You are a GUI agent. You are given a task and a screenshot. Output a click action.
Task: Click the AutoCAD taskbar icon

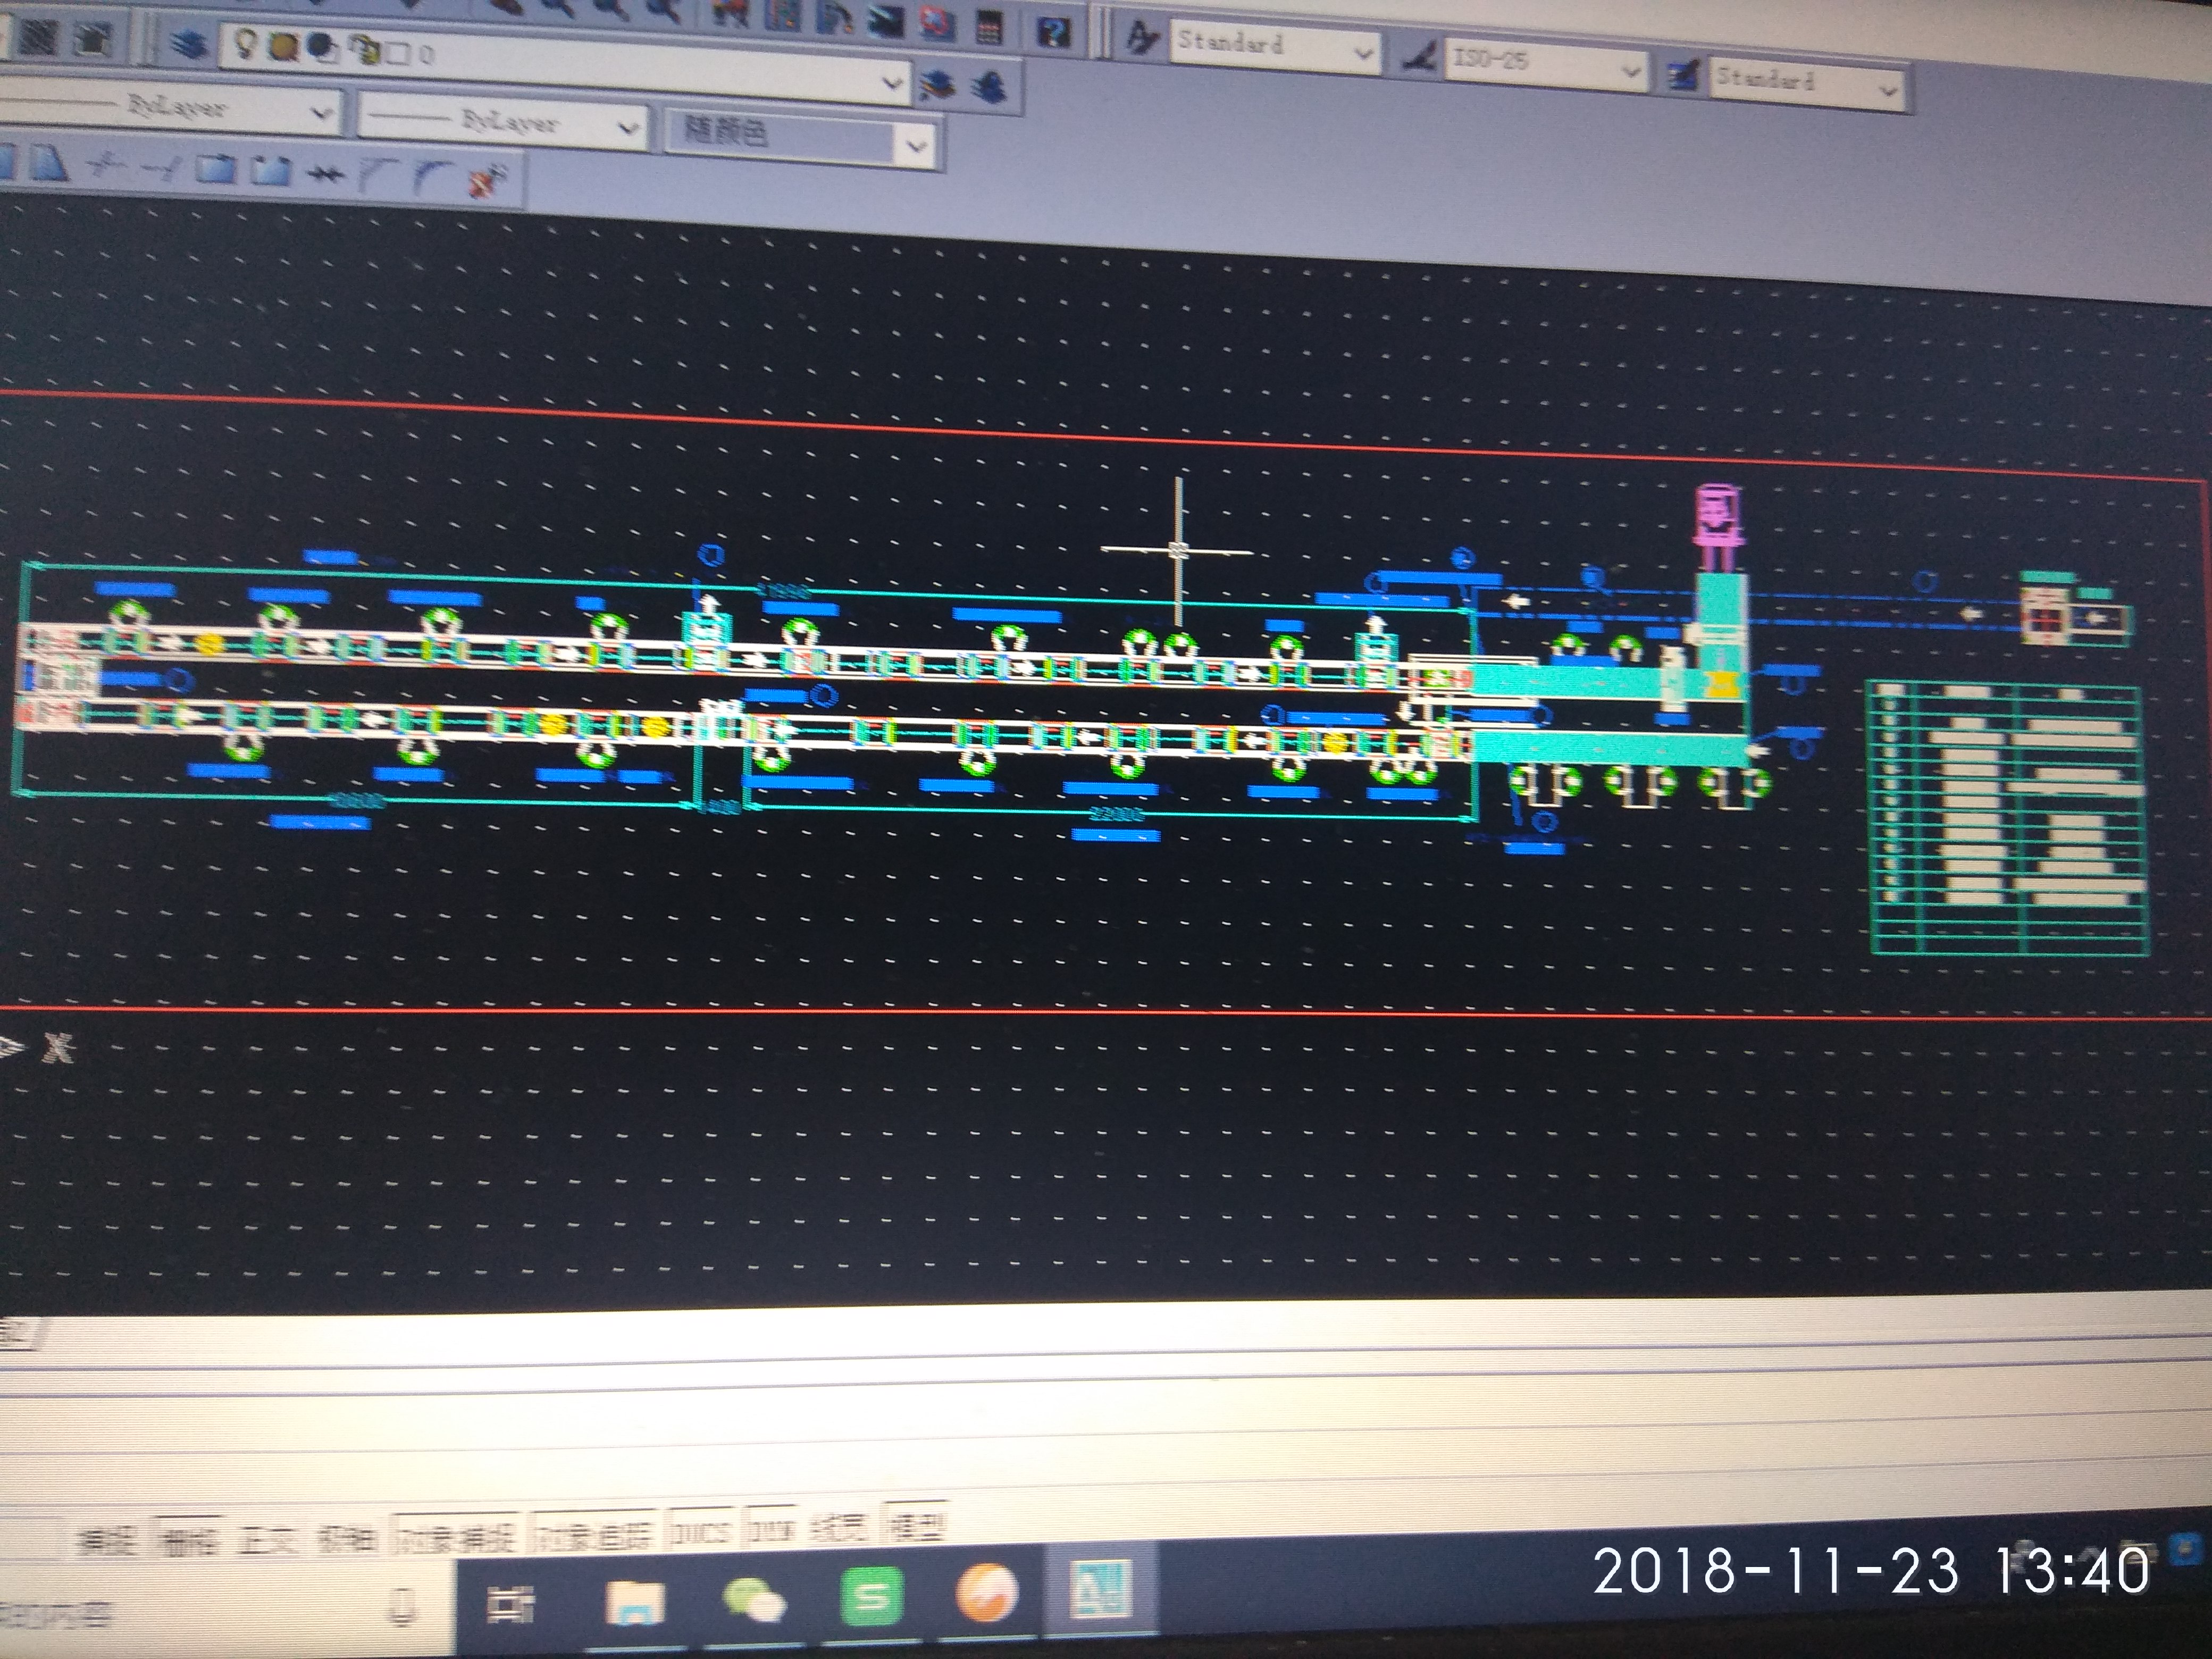tap(1101, 1588)
